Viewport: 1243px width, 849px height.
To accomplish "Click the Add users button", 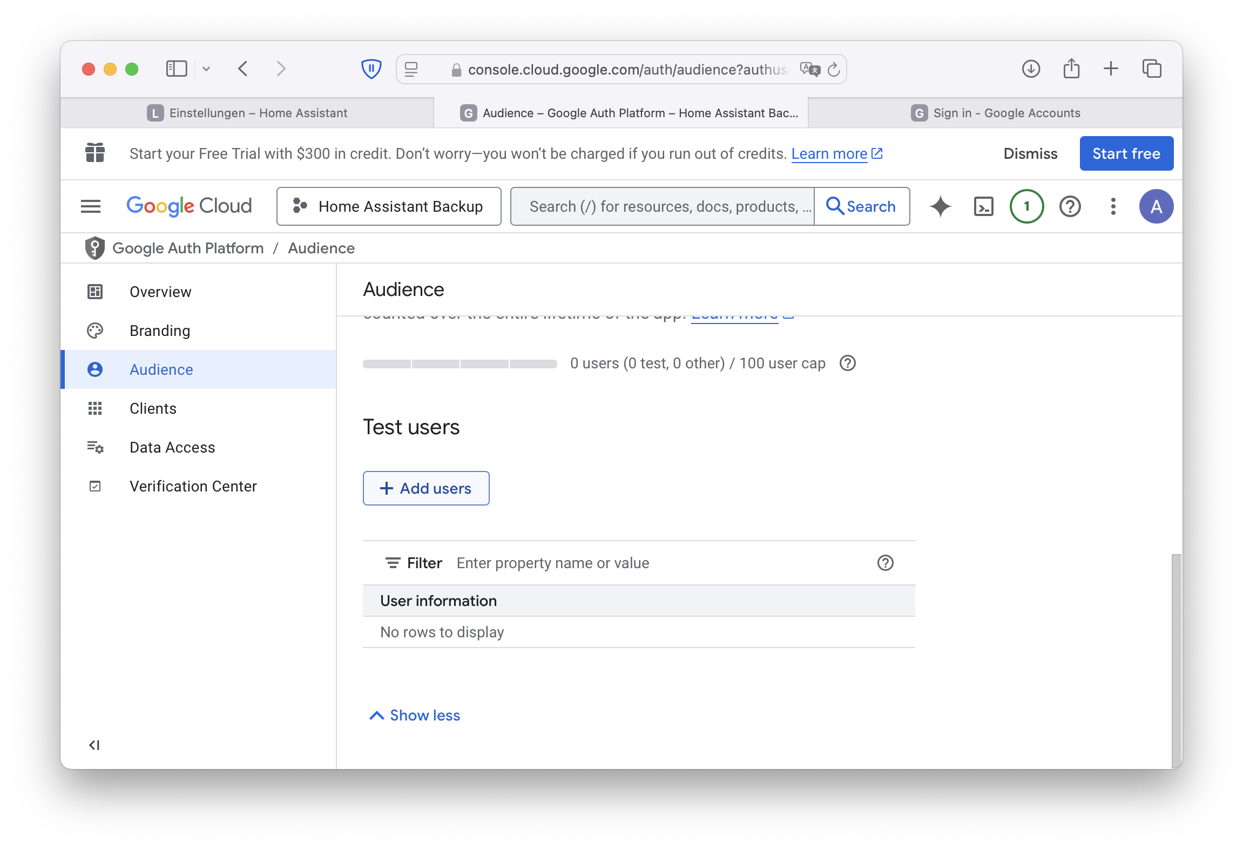I will [426, 488].
